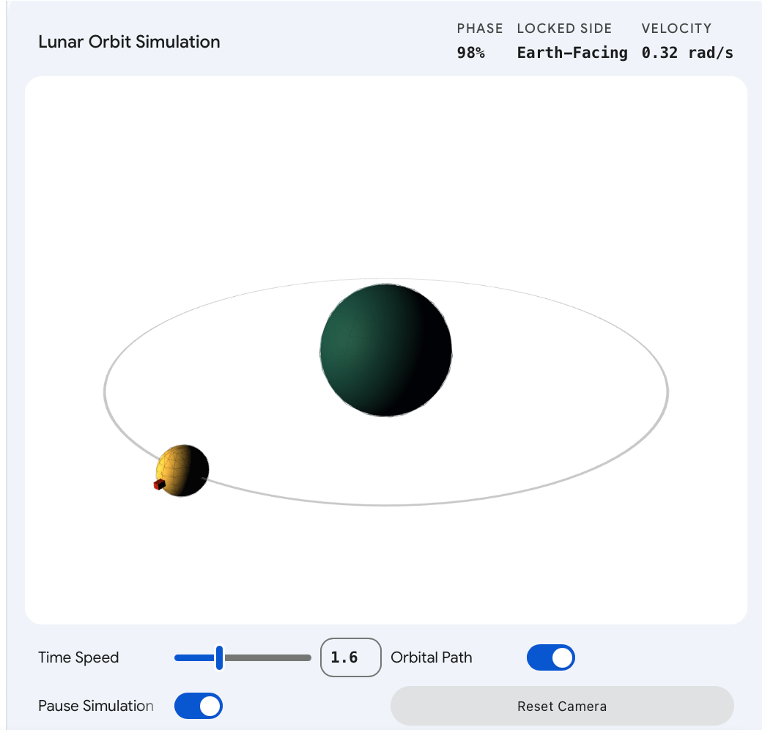Viewport: 762px width, 730px height.
Task: Click the 1.6 speed value field
Action: click(x=350, y=657)
